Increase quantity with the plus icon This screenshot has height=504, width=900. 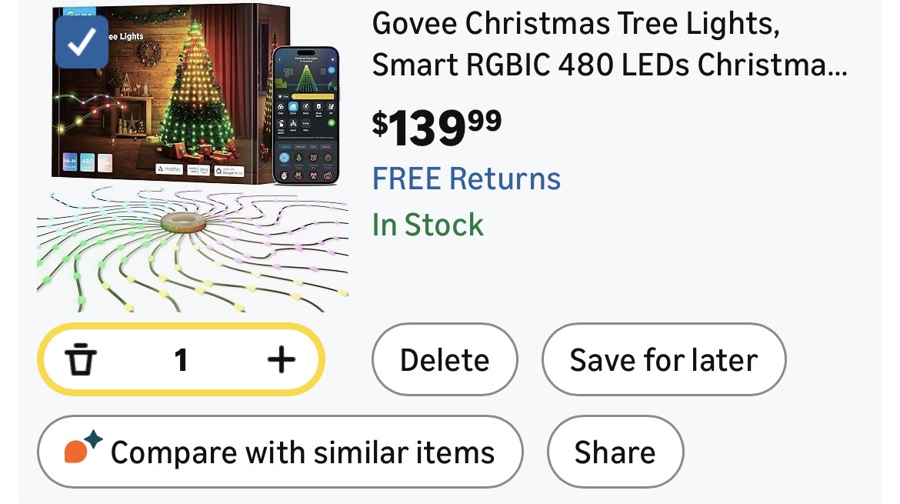coord(281,359)
